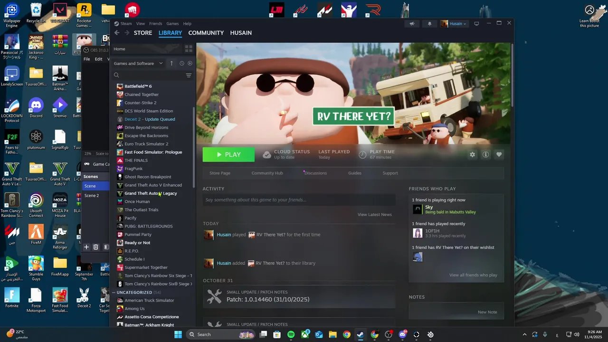Open Edit menu in OBS window

tap(98, 59)
